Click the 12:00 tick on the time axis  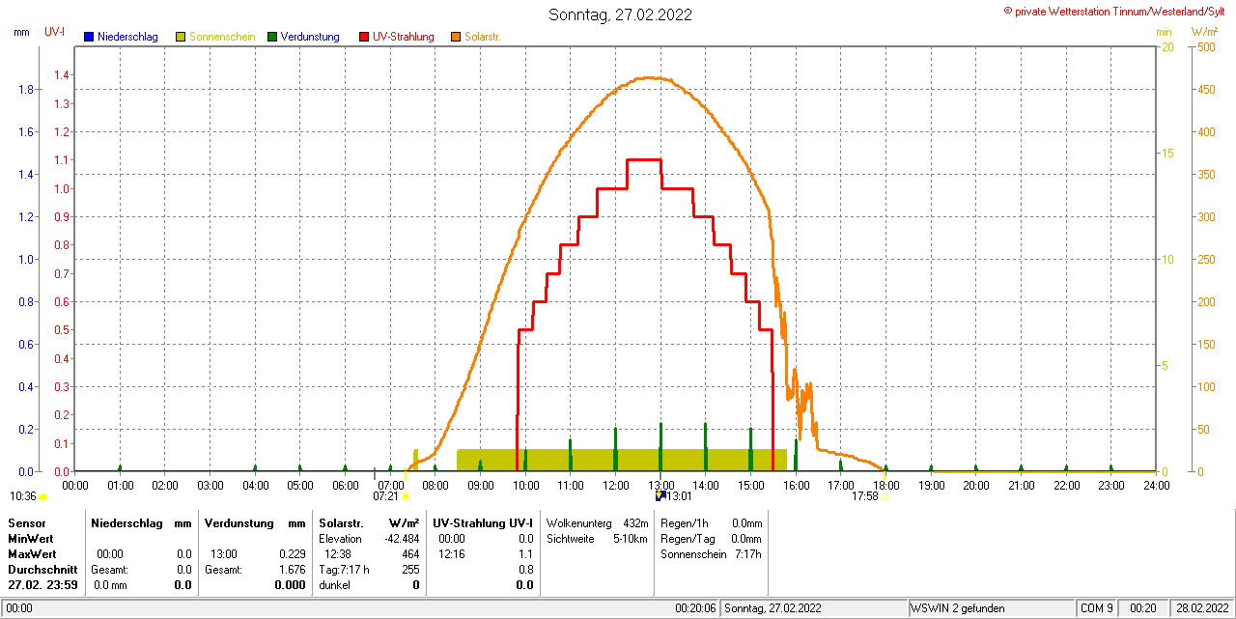pyautogui.click(x=615, y=485)
